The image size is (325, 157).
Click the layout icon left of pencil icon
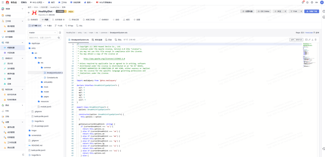click(x=306, y=40)
